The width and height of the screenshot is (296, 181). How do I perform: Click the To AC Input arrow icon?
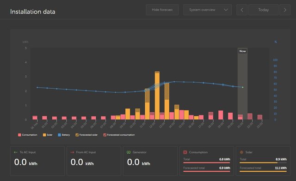pos(16,152)
